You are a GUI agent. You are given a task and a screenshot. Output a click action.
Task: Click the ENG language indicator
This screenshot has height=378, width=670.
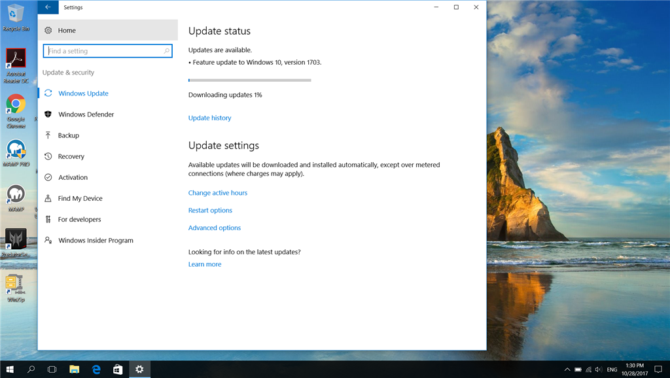(612, 369)
